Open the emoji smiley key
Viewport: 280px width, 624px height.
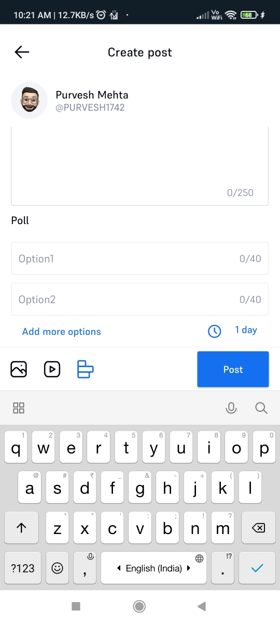pos(58,568)
